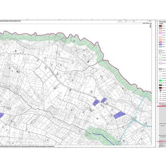The width and height of the screenshot is (166, 166).
Task: Select the bright green legend swatch
Action: click(x=160, y=81)
